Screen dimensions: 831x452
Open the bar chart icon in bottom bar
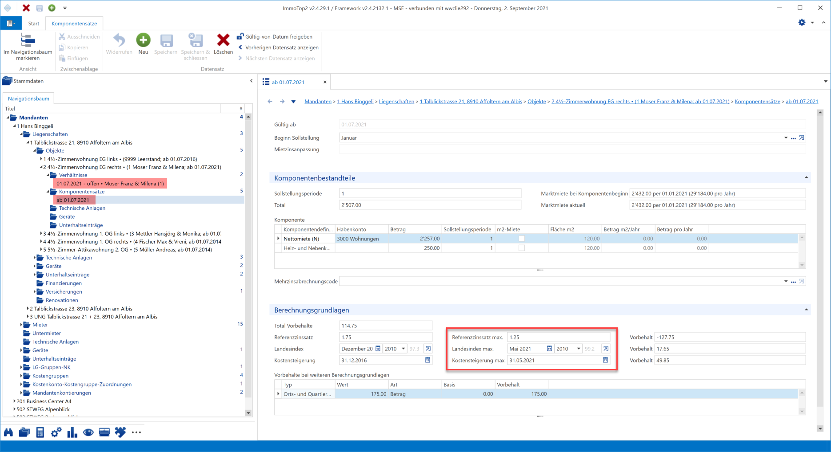coord(72,432)
